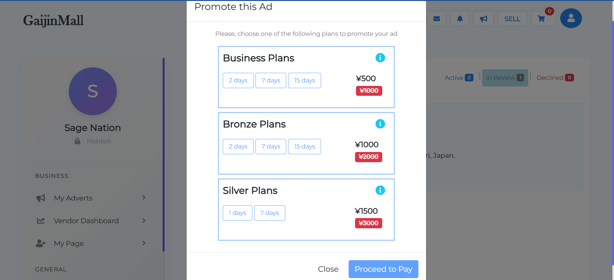Image resolution: width=614 pixels, height=280 pixels.
Task: Close the Promote this Ad dialog
Action: coord(328,269)
